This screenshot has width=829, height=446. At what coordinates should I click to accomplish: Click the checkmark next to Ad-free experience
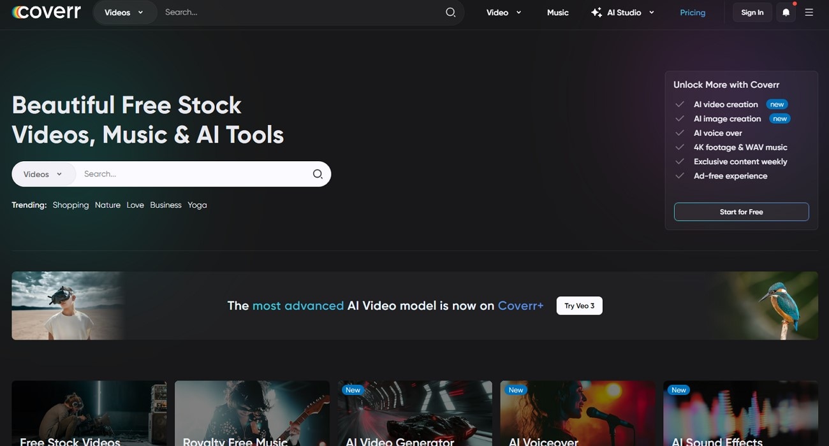(680, 176)
